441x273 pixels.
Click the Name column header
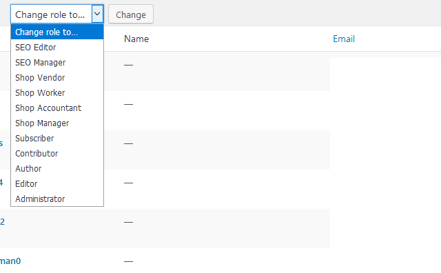(136, 39)
